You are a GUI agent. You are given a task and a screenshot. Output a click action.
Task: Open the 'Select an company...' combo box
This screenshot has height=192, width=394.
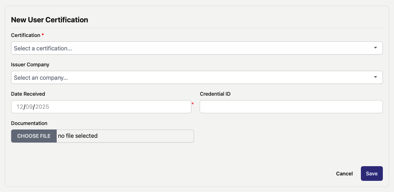pos(197,78)
